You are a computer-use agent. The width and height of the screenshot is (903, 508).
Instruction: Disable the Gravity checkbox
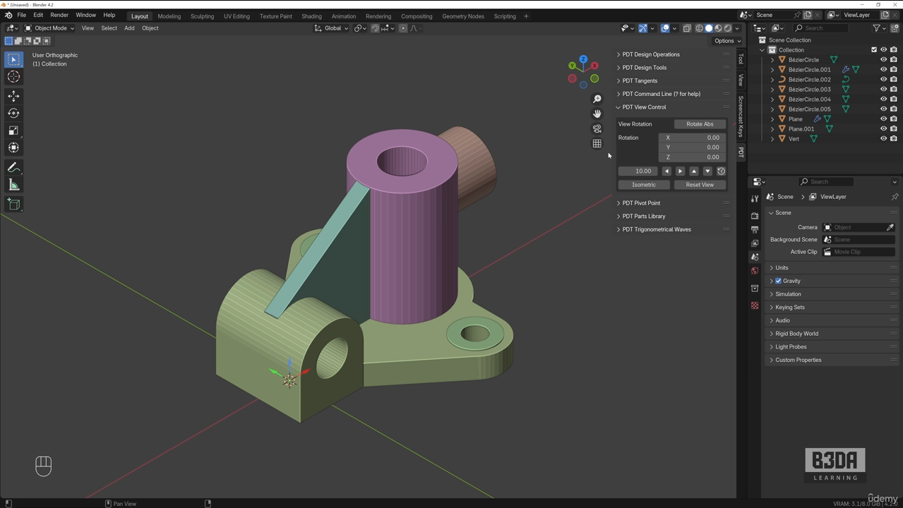pos(778,280)
